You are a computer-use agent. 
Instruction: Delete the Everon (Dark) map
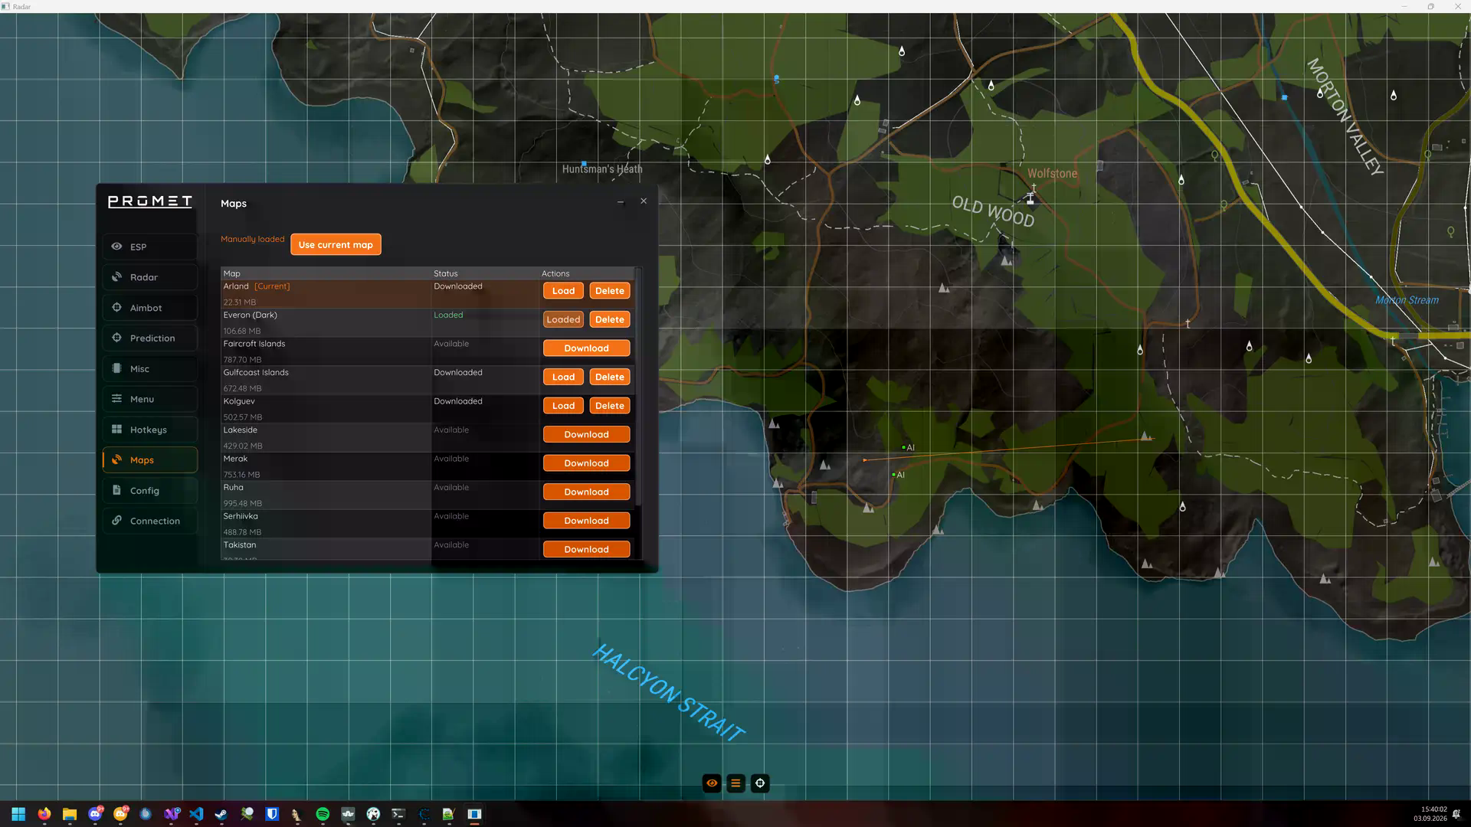[610, 319]
